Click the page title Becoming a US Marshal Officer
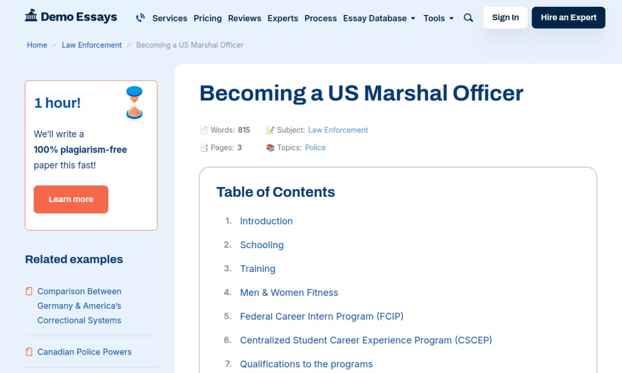This screenshot has width=622, height=373. [361, 93]
